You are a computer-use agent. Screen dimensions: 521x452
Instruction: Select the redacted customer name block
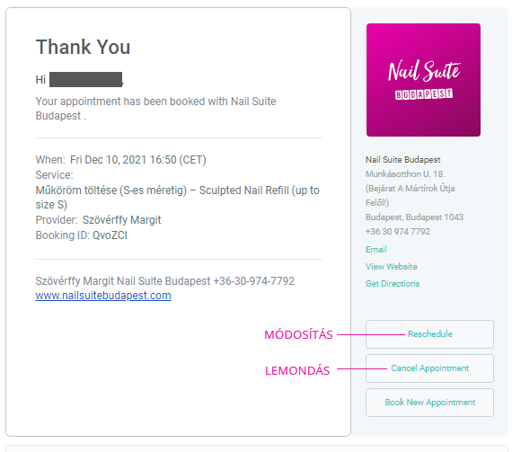[x=85, y=79]
